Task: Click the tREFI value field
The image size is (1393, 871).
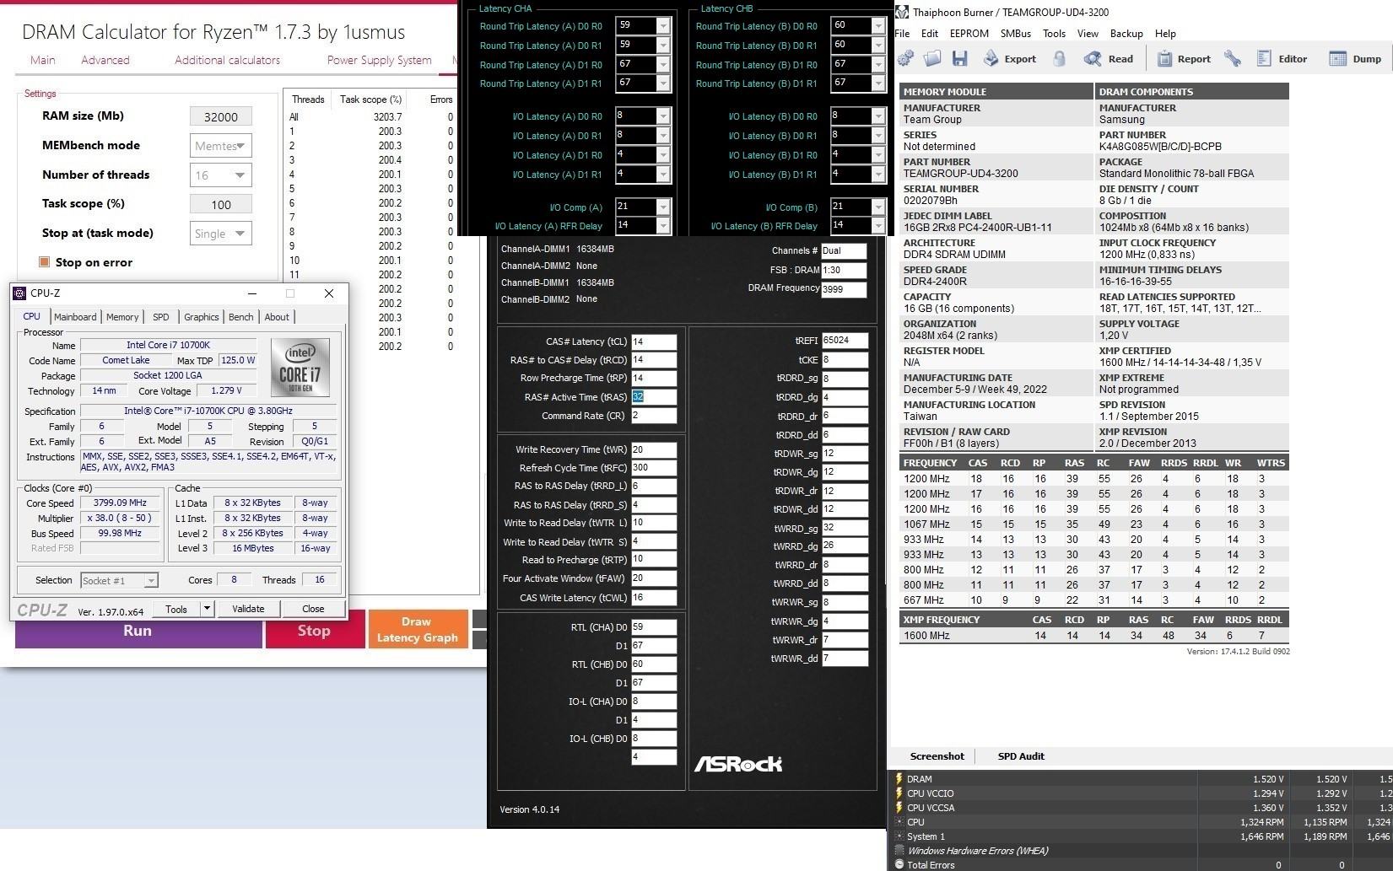Action: tap(845, 341)
